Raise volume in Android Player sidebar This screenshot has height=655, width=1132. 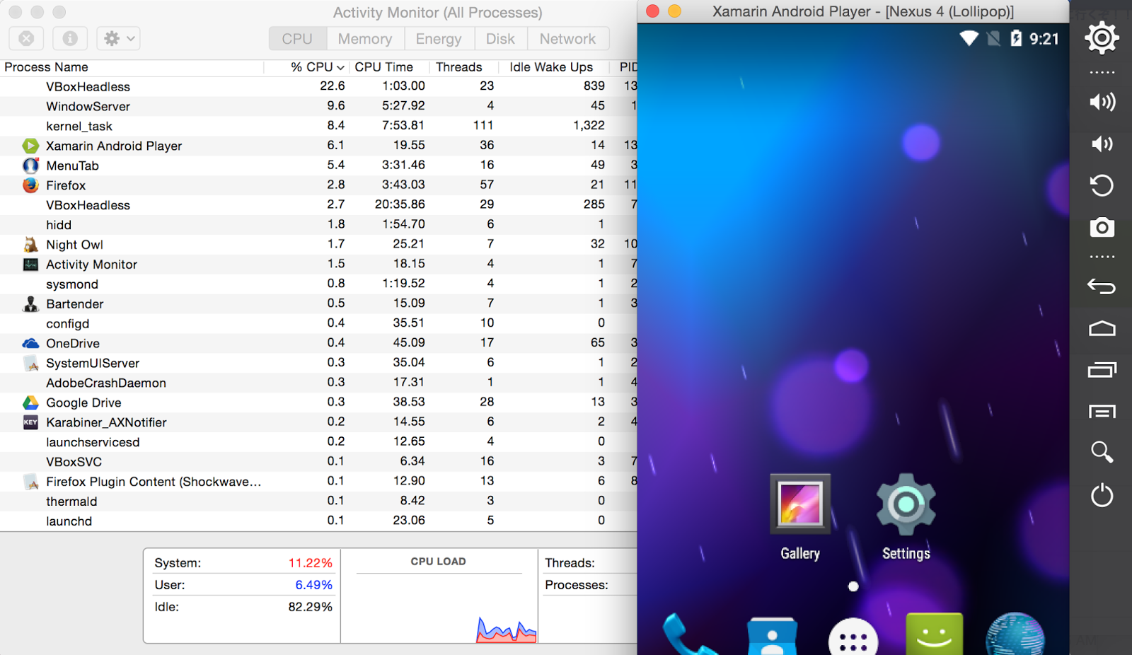point(1102,102)
